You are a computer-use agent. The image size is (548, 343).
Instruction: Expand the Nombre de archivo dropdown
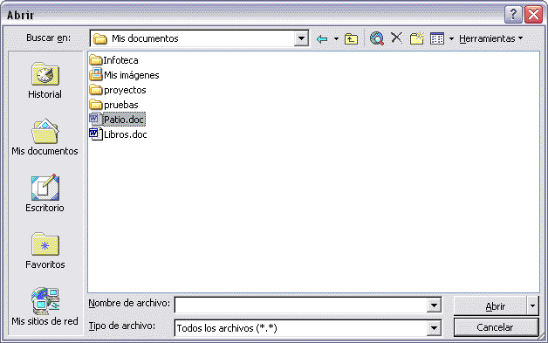point(434,305)
